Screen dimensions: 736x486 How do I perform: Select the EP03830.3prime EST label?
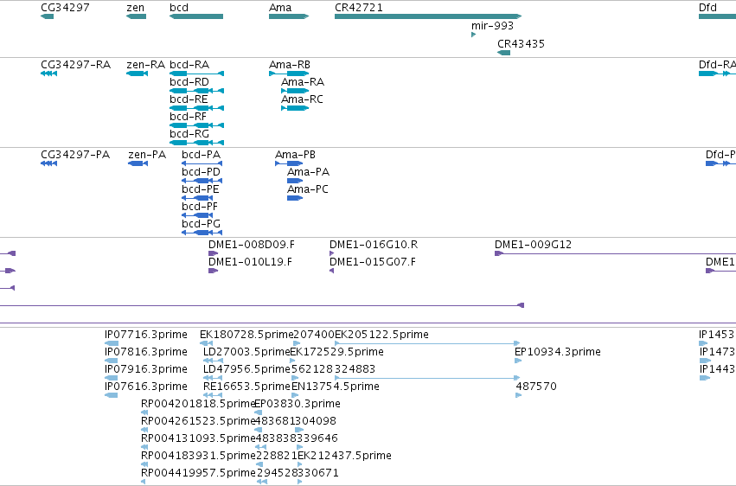pyautogui.click(x=298, y=405)
